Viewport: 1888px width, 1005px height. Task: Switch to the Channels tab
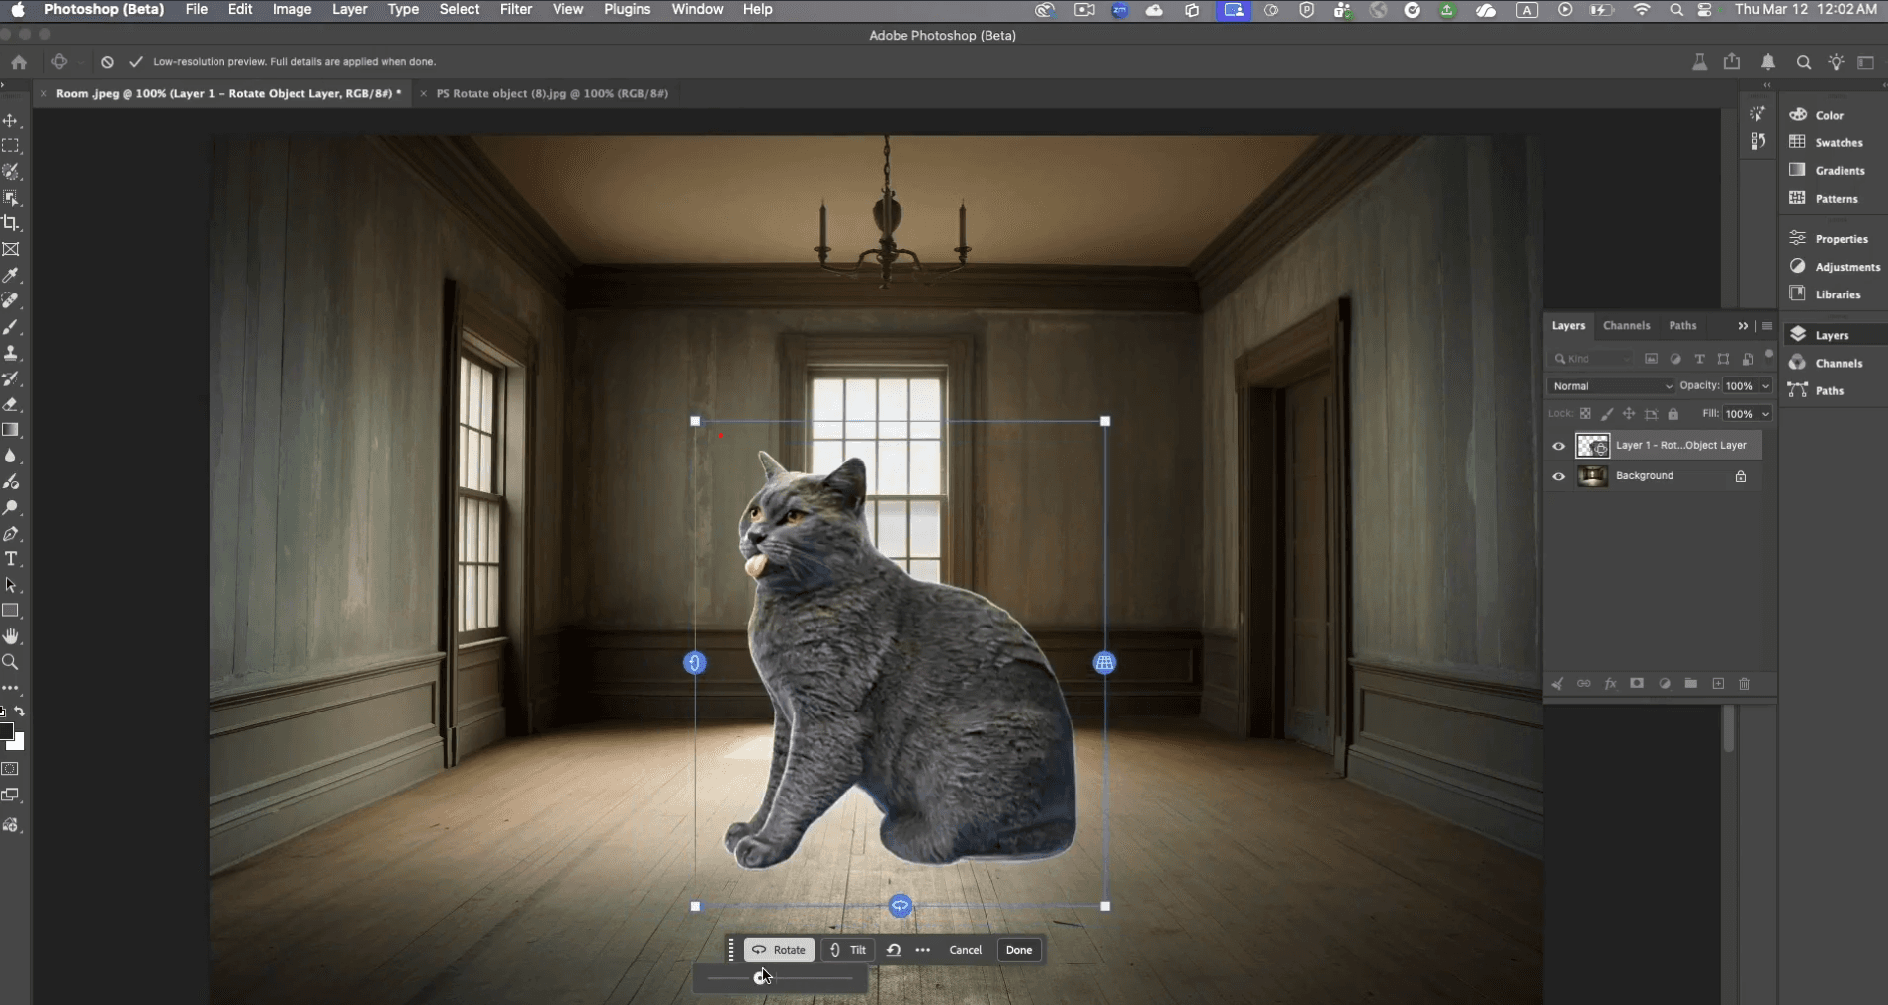(x=1626, y=325)
